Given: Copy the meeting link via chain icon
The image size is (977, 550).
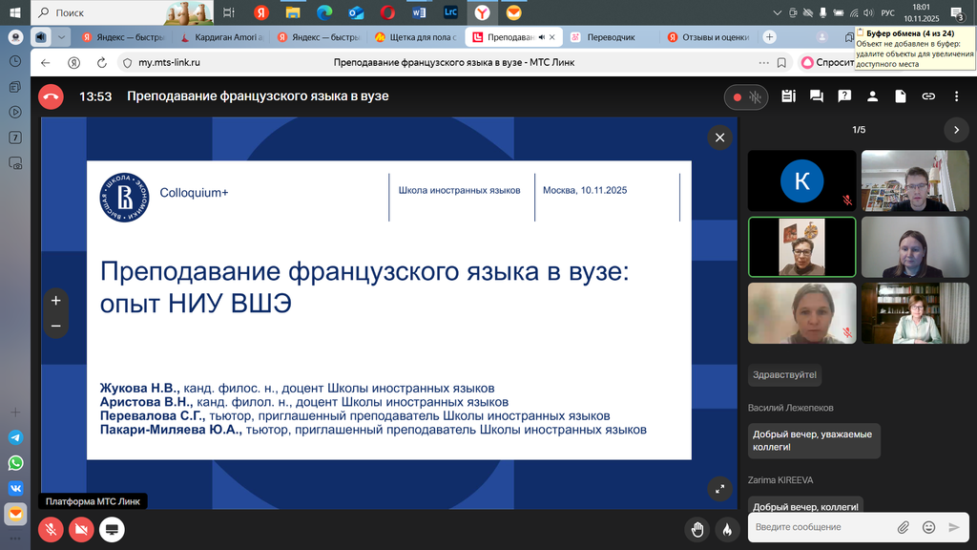Looking at the screenshot, I should pyautogui.click(x=928, y=96).
